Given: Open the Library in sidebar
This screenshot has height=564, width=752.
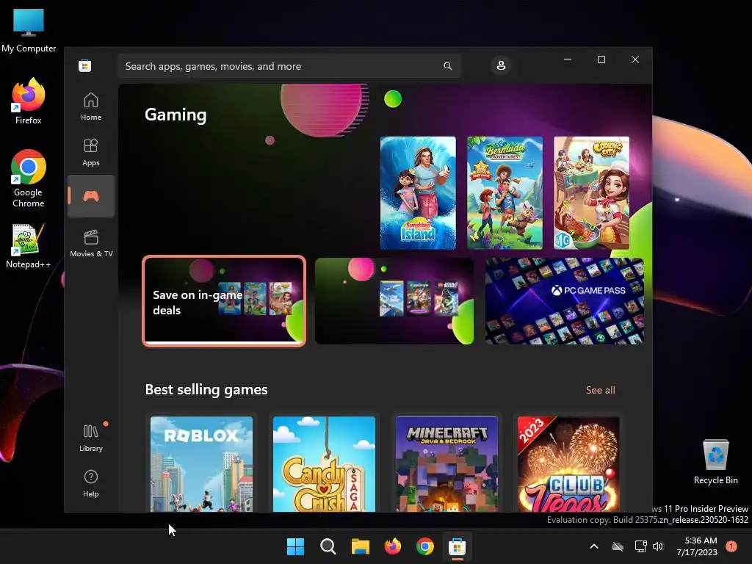Looking at the screenshot, I should [90, 438].
